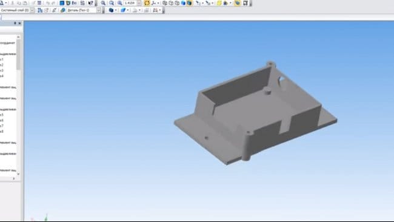Click the help cursor question icon
This screenshot has width=394, height=222.
(91, 3)
